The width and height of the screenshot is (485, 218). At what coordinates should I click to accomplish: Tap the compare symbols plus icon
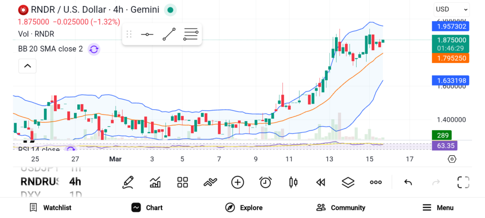238,182
